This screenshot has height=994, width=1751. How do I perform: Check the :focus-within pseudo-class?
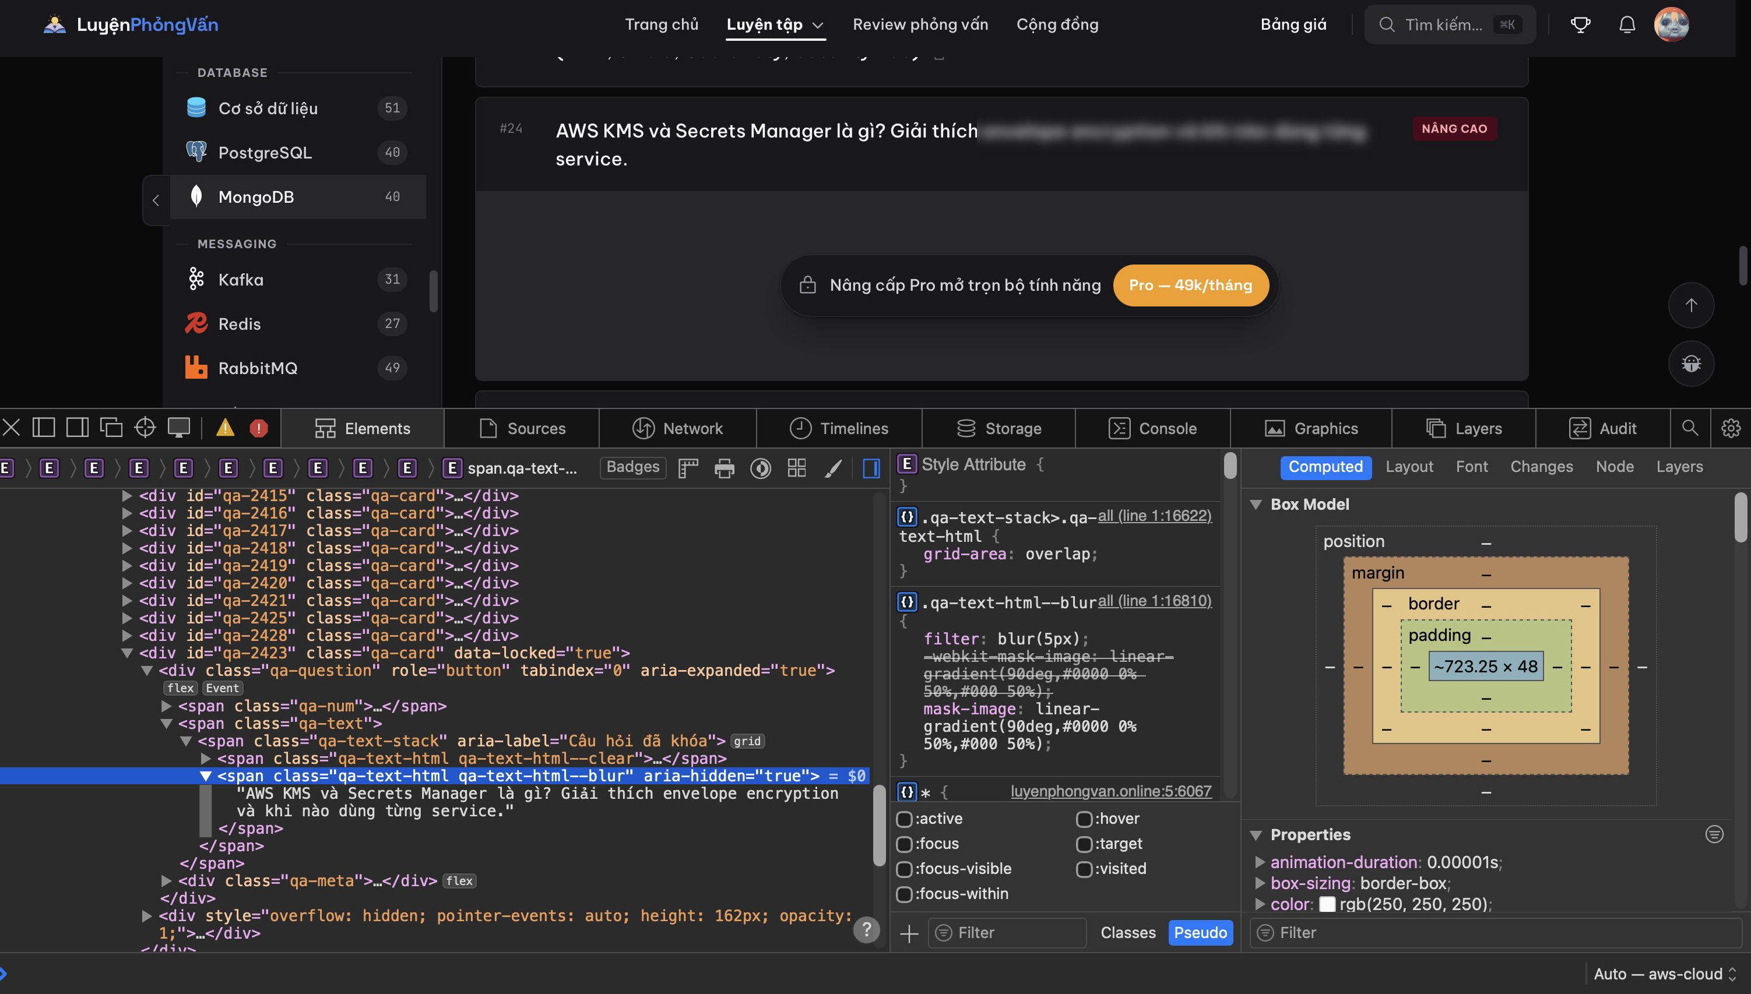click(x=904, y=894)
